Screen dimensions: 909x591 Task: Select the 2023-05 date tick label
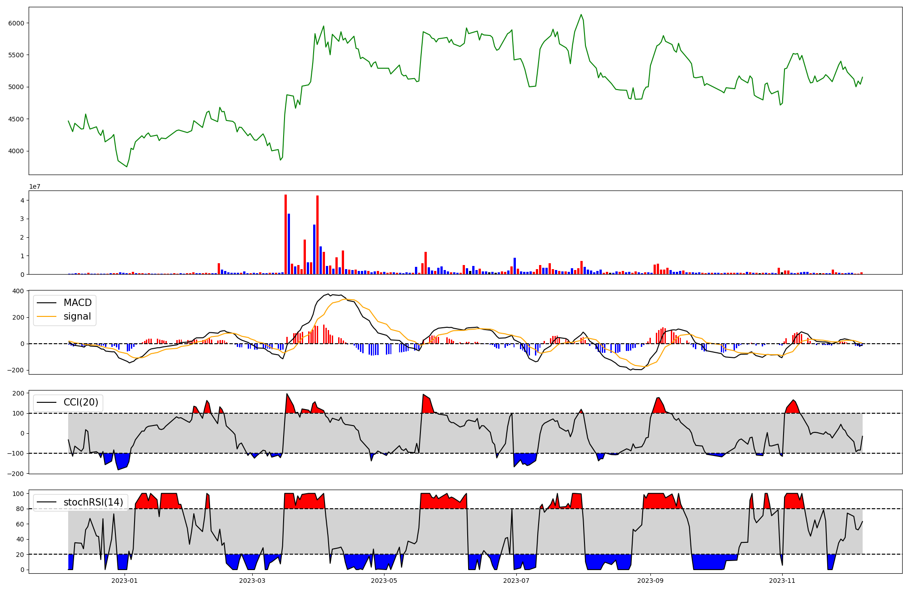coord(384,581)
